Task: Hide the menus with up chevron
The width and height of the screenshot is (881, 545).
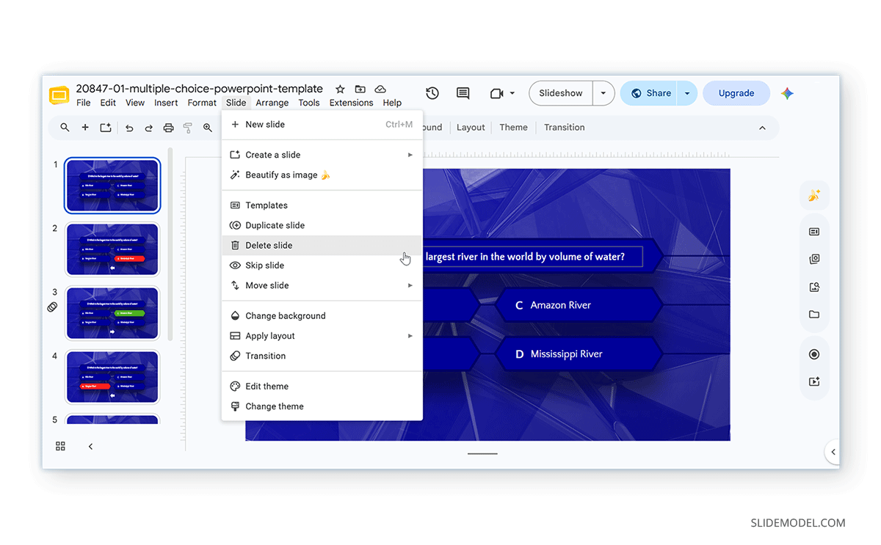Action: [x=762, y=128]
